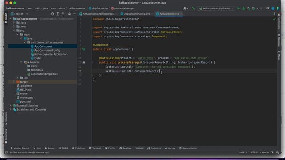Open Notifications side panel

tap(279, 21)
